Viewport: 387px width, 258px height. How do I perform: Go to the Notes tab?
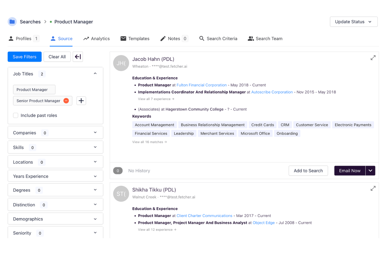(174, 39)
